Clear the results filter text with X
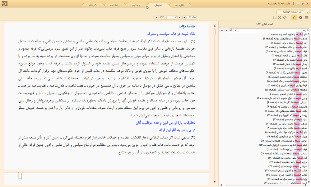311x187 pixels. pos(236,30)
